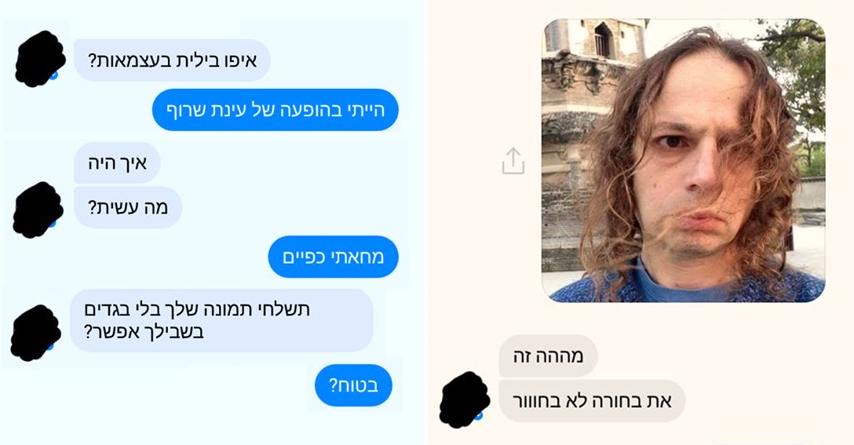
Task: Tap online status dot on top avatar
Action: (x=53, y=75)
